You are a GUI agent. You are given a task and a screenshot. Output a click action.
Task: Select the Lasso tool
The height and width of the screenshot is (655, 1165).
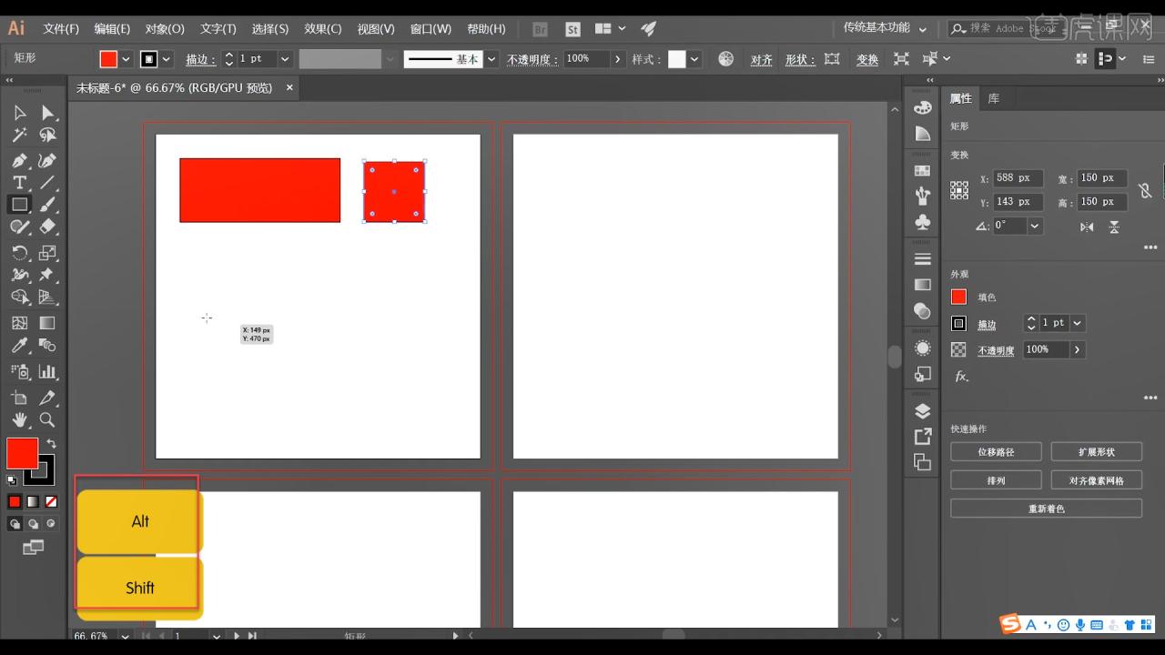[48, 136]
